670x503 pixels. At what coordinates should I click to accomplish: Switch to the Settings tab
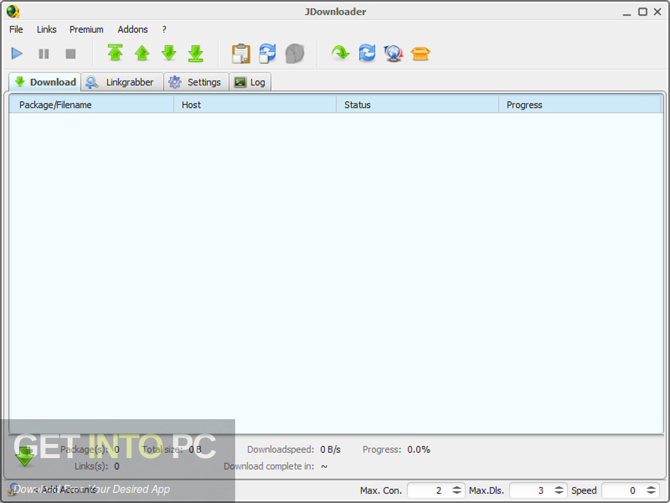click(x=196, y=82)
